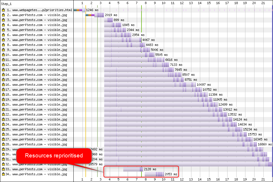Click the 18579 ms timing label
Image resolution: width=273 pixels, height=182 pixels.
click(x=95, y=164)
